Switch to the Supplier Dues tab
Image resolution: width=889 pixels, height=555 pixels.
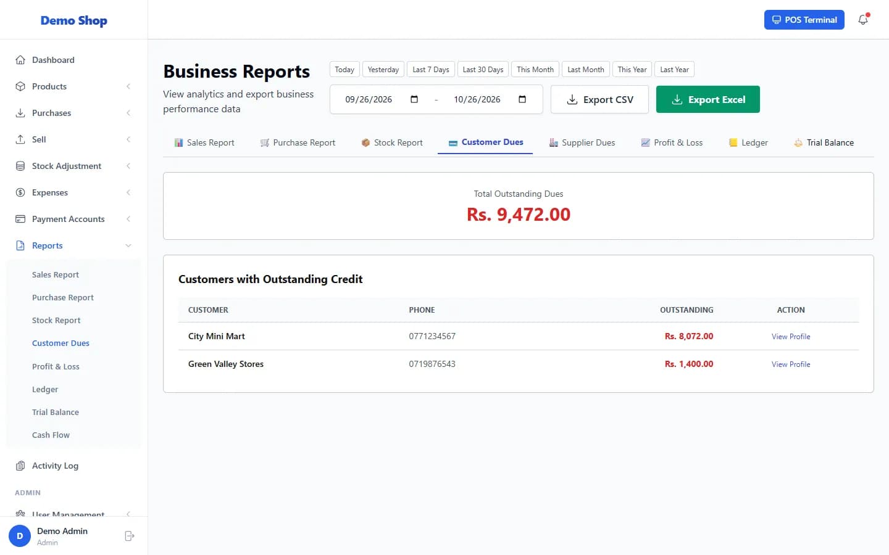582,142
